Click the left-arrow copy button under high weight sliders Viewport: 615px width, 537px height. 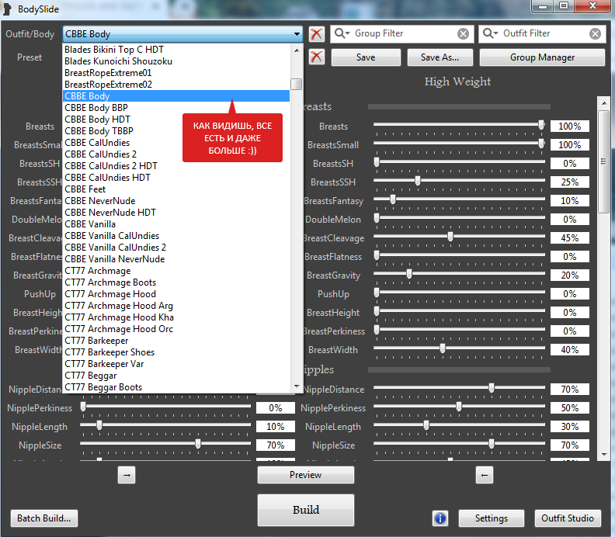(x=485, y=474)
